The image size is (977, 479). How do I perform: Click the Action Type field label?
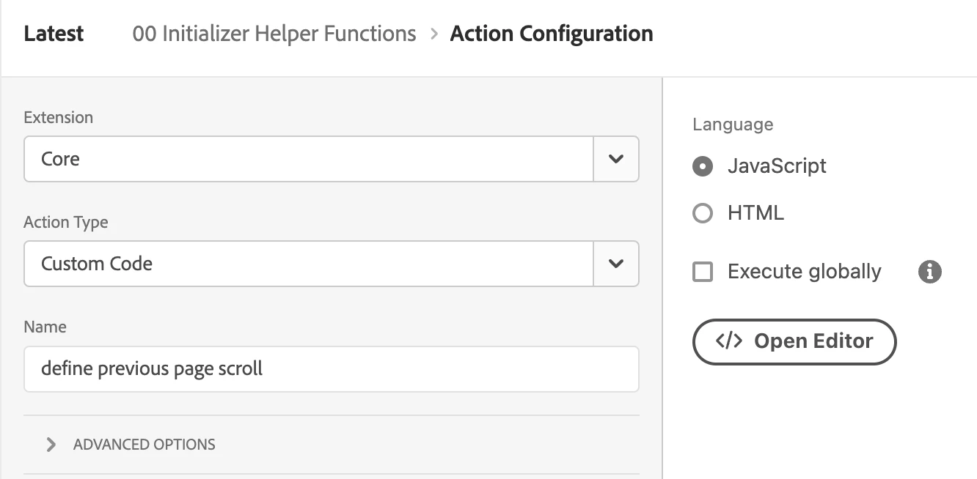(66, 222)
